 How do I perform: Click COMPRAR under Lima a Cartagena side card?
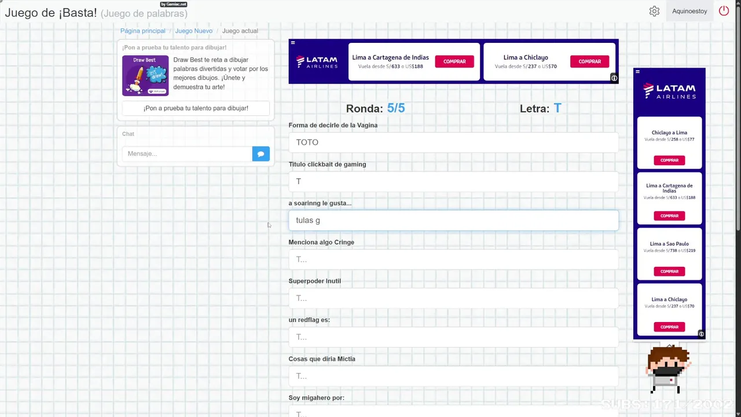[669, 216]
